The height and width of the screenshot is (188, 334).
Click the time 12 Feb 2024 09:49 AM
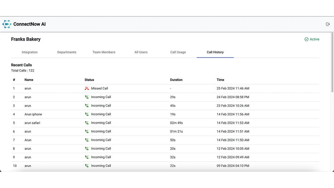coord(233,157)
